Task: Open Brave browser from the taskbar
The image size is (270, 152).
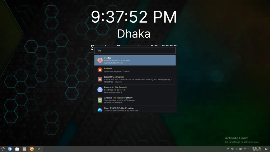Action: 31,148
